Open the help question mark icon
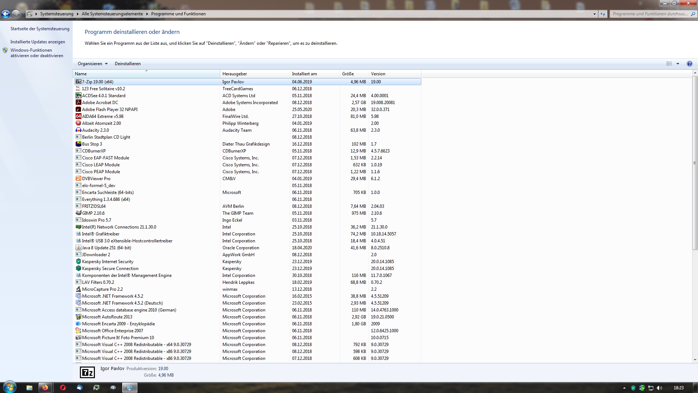 pos(689,64)
